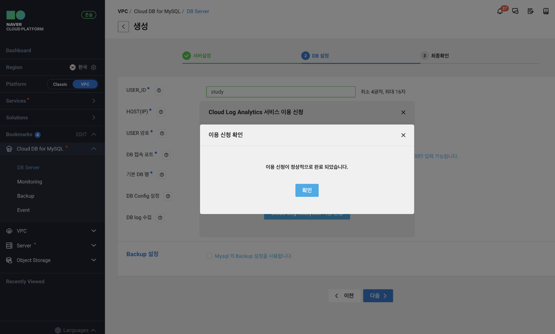
Task: Expand the VPC sidebar chevron
Action: click(x=94, y=231)
